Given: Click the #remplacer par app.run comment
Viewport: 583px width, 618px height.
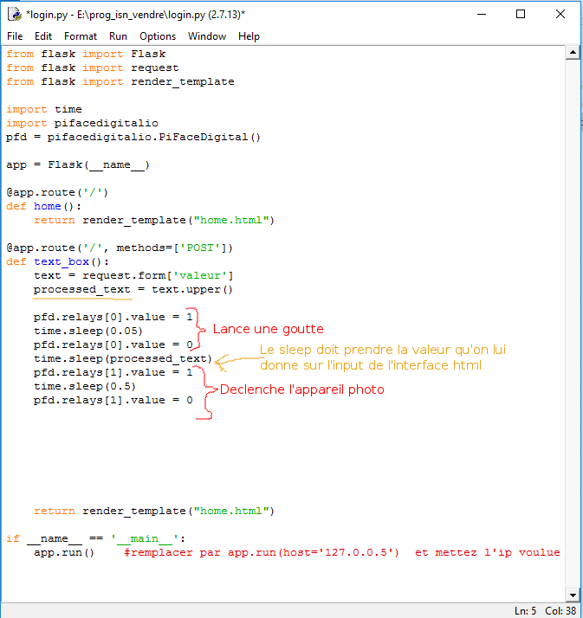Looking at the screenshot, I should pyautogui.click(x=260, y=552).
